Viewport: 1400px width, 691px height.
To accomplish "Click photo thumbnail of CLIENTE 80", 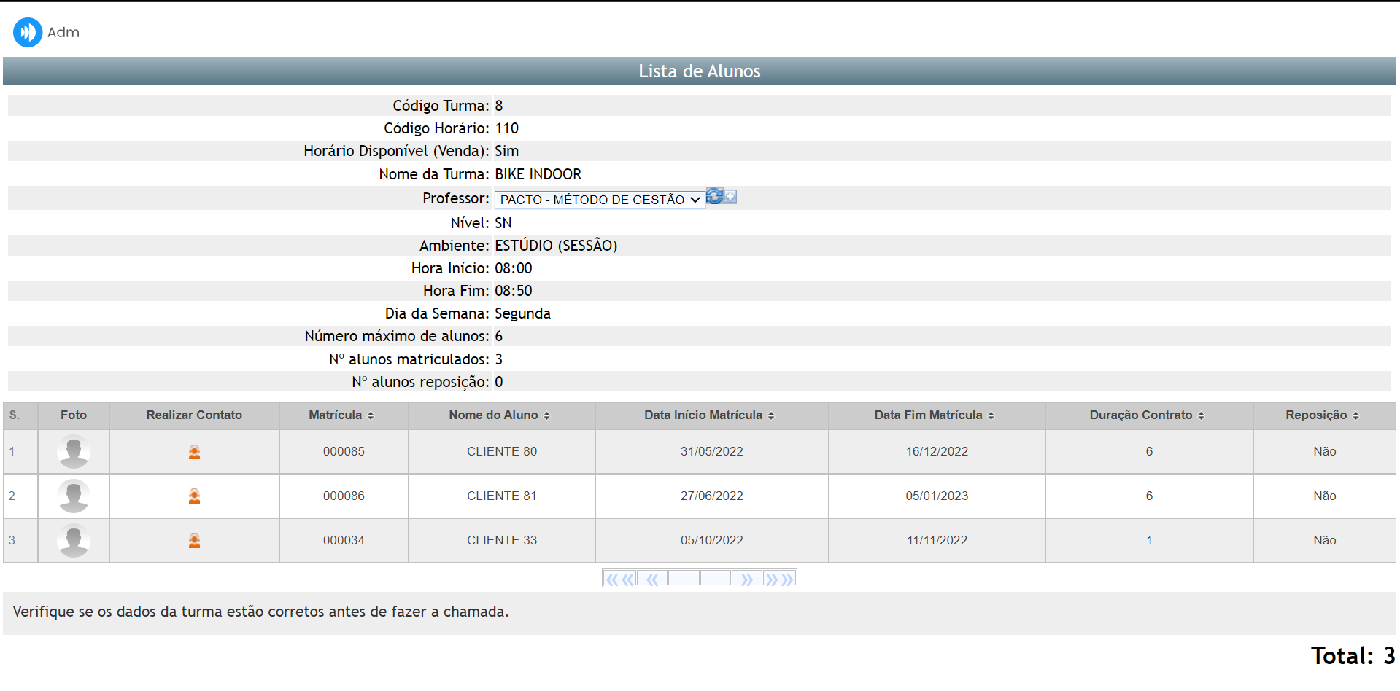I will (x=74, y=452).
